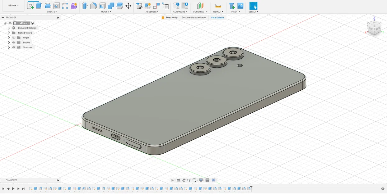Select the Create Sketch tool

[x=31, y=6]
